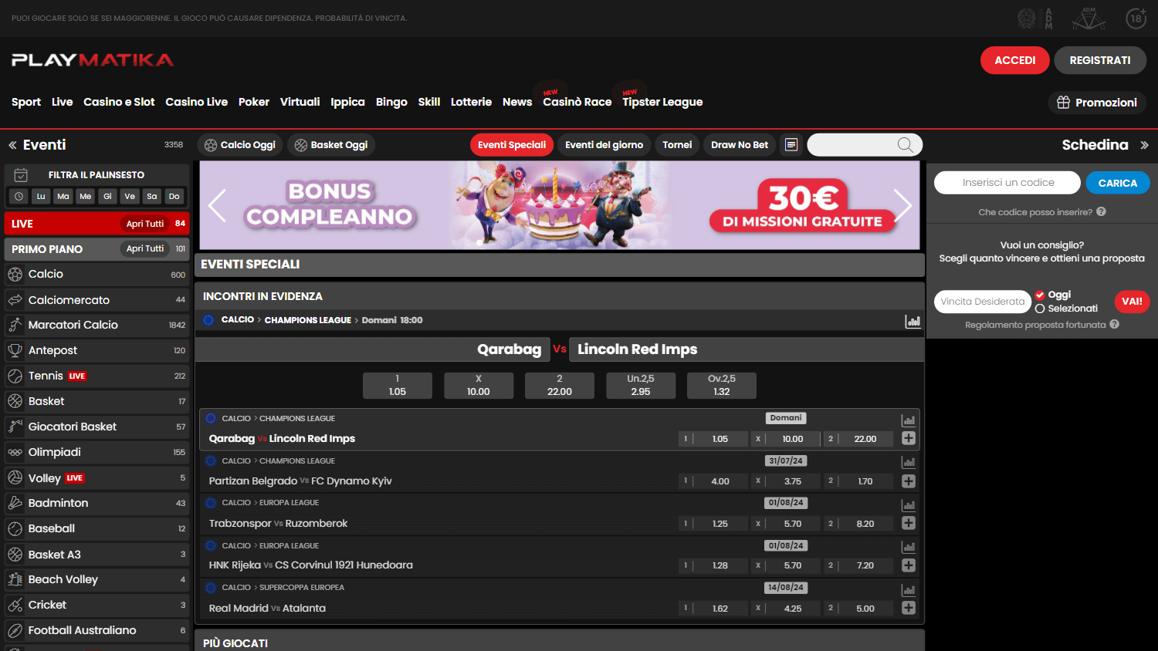Screen dimensions: 1158x651
Task: Switch to Eventi del giorno tab
Action: [x=604, y=145]
